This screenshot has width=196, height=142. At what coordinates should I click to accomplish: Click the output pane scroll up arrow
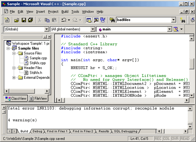click(190, 108)
